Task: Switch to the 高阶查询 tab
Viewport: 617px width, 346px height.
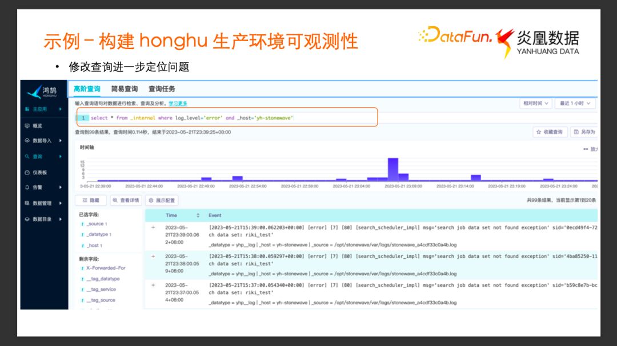Action: [87, 89]
